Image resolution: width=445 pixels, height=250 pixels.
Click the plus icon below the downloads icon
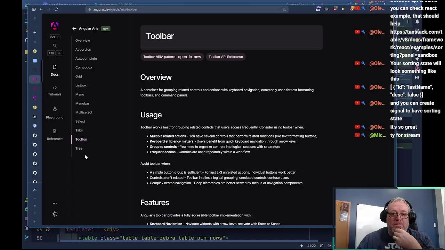[35, 222]
